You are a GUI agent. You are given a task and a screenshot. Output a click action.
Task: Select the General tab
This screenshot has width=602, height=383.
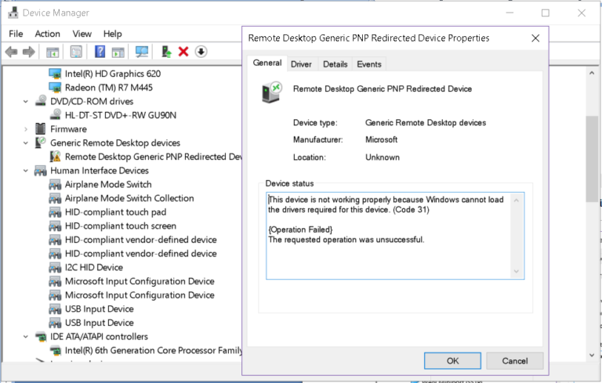[x=267, y=63]
